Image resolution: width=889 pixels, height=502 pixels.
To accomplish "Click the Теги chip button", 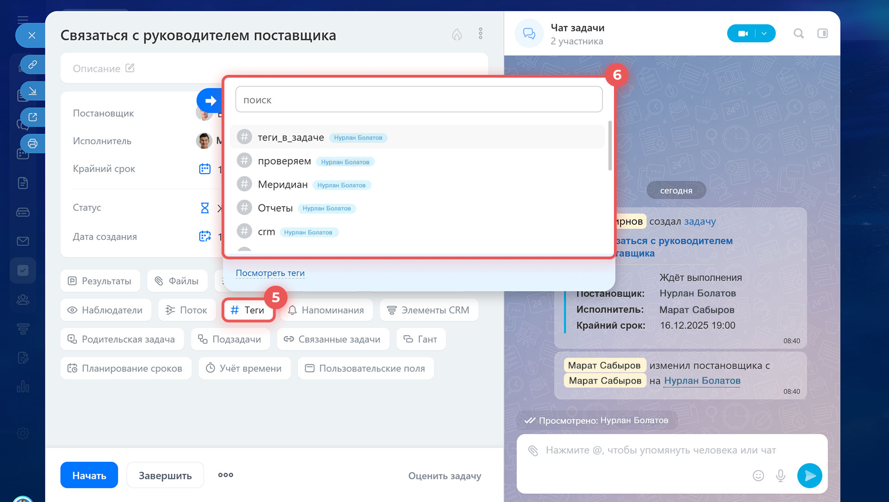I will [248, 310].
